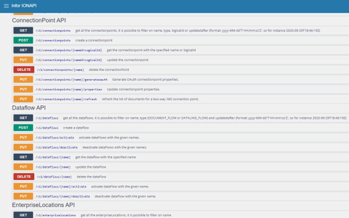Viewport: 349px width, 218px height.
Task: Expand the ConnectionPoint API section heading
Action: pyautogui.click(x=39, y=20)
